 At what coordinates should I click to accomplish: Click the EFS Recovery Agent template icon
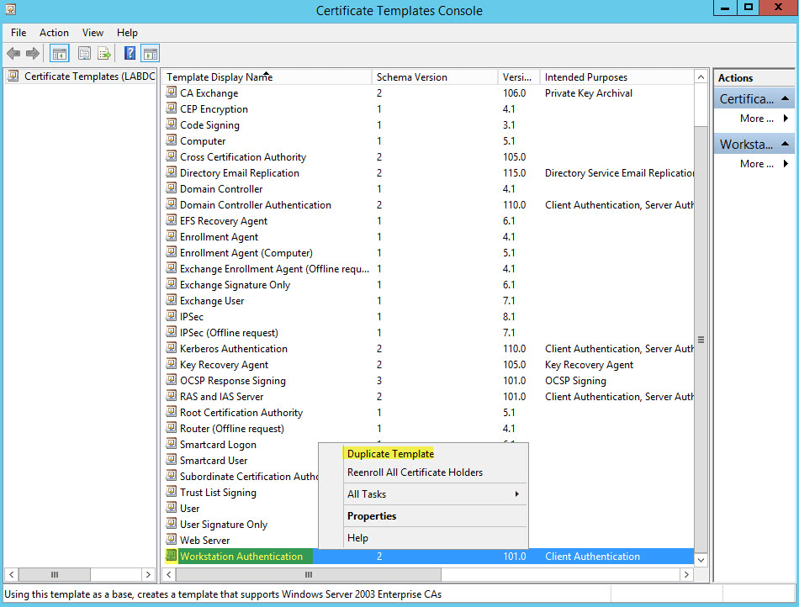pyautogui.click(x=172, y=220)
